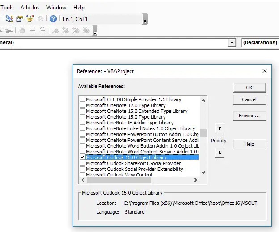Click the Outdent icon on the Edit toolbar
The image size is (279, 232).
9,30
